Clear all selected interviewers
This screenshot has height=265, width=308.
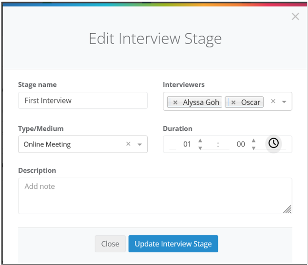[x=273, y=101]
